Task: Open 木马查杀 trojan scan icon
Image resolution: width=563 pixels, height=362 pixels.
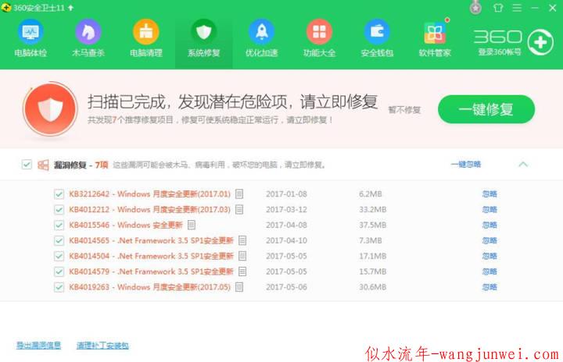Action: [88, 32]
